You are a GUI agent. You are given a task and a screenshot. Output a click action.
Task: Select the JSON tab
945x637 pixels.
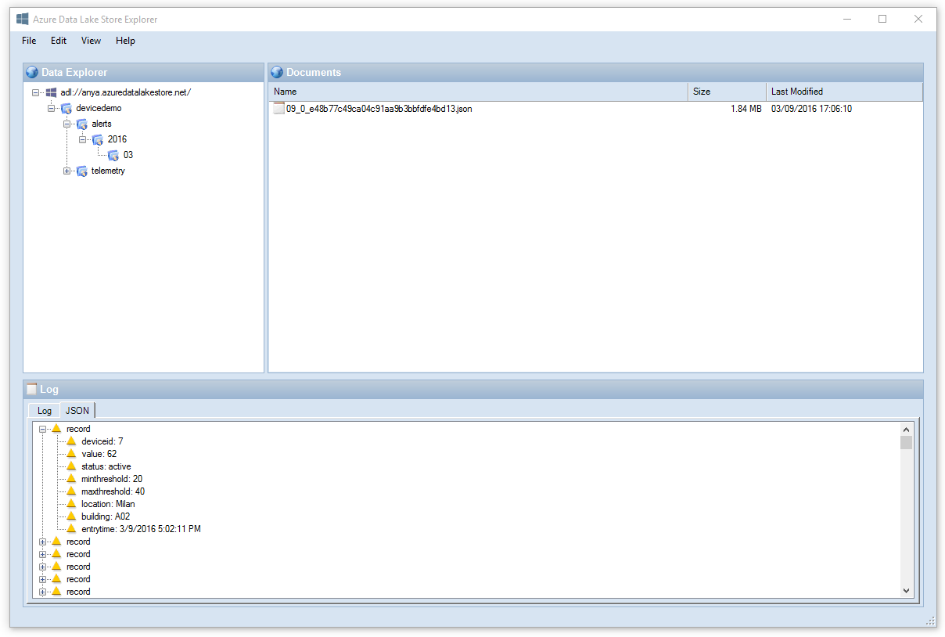coord(77,410)
